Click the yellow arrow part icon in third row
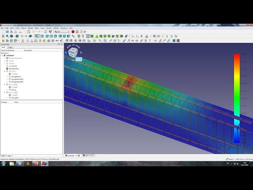 click(3, 41)
